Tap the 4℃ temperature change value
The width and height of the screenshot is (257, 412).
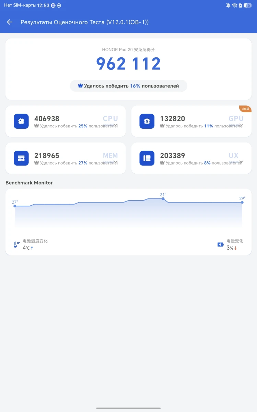[28, 248]
